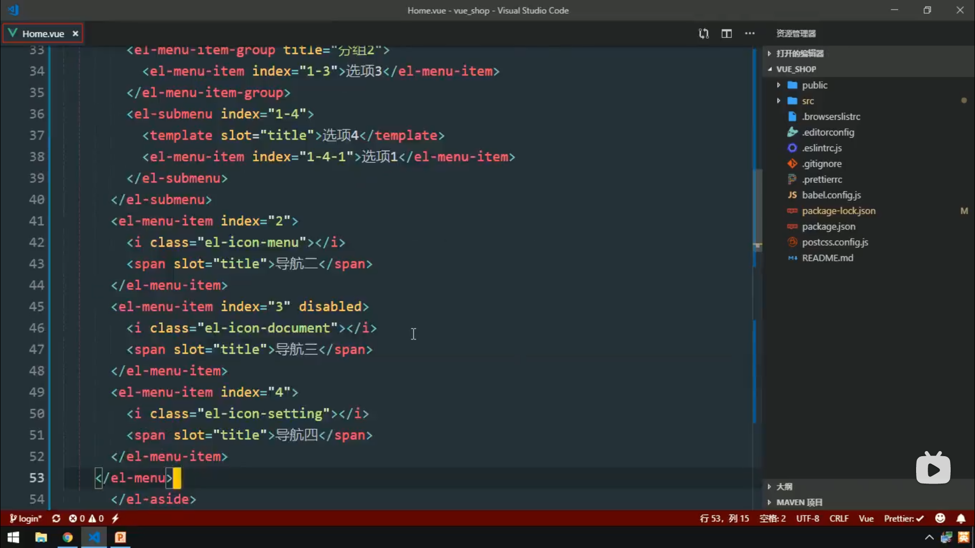975x548 pixels.
Task: Click the Visual Studio Code logo icon
Action: [14, 10]
